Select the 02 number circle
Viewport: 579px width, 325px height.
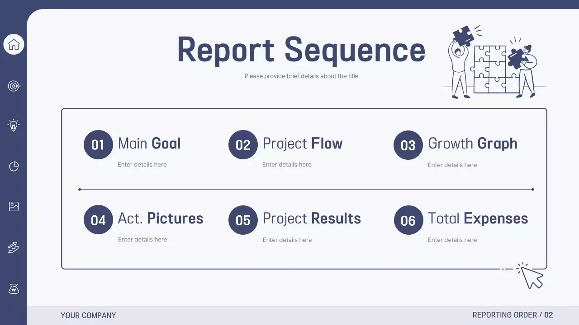pyautogui.click(x=243, y=145)
